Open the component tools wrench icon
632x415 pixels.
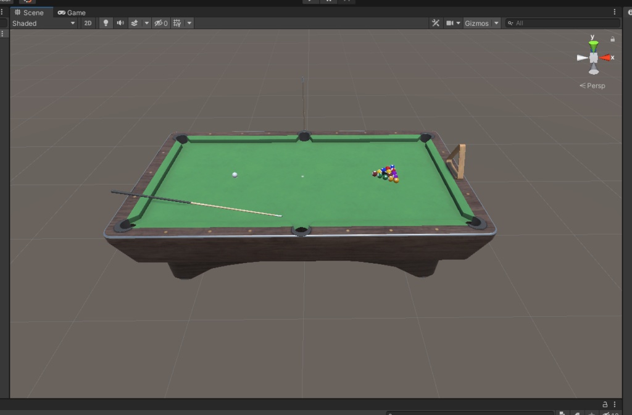coord(436,23)
